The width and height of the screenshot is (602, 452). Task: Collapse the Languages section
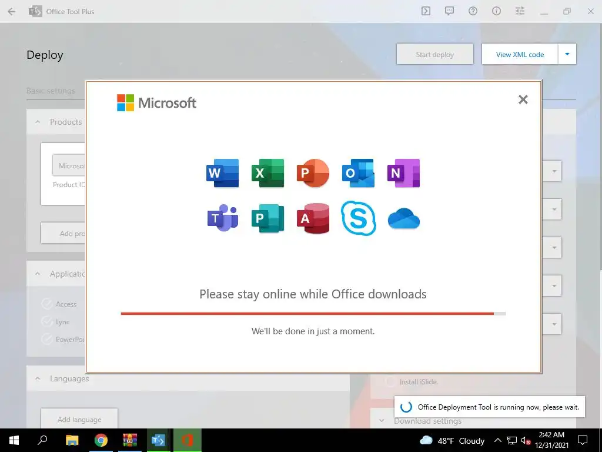[38, 378]
